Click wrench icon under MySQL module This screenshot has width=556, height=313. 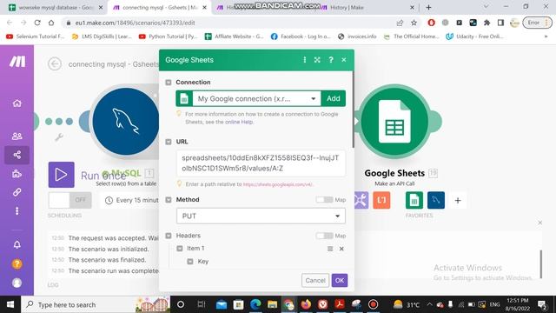[59, 137]
